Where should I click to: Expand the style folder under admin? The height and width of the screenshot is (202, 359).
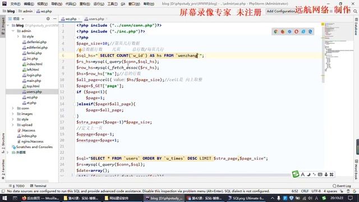coord(18,36)
